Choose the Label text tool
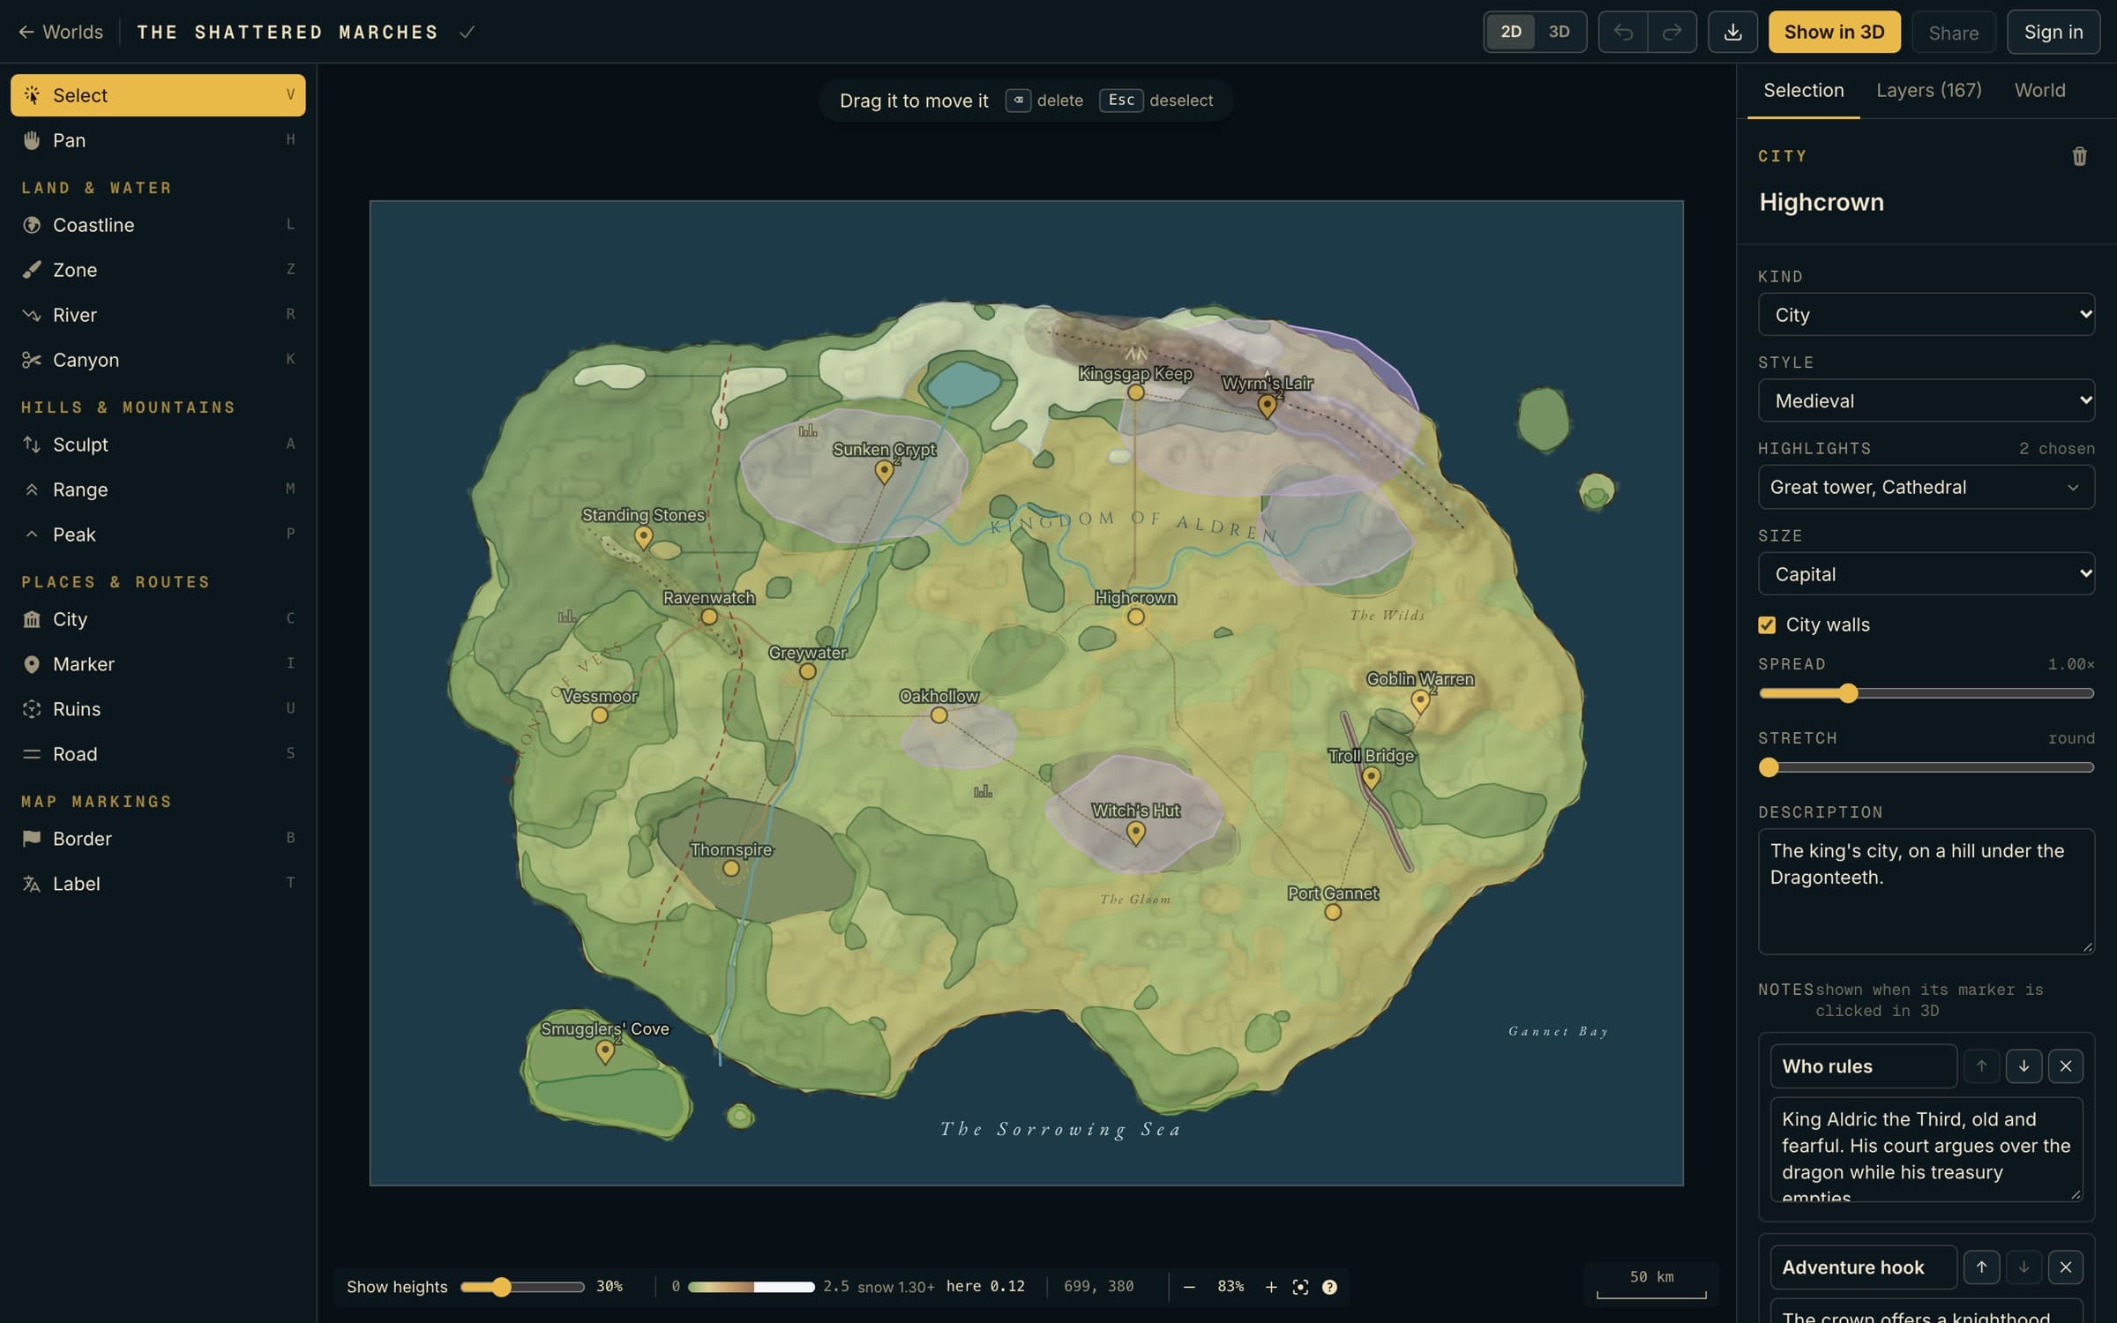The width and height of the screenshot is (2117, 1323). (158, 884)
